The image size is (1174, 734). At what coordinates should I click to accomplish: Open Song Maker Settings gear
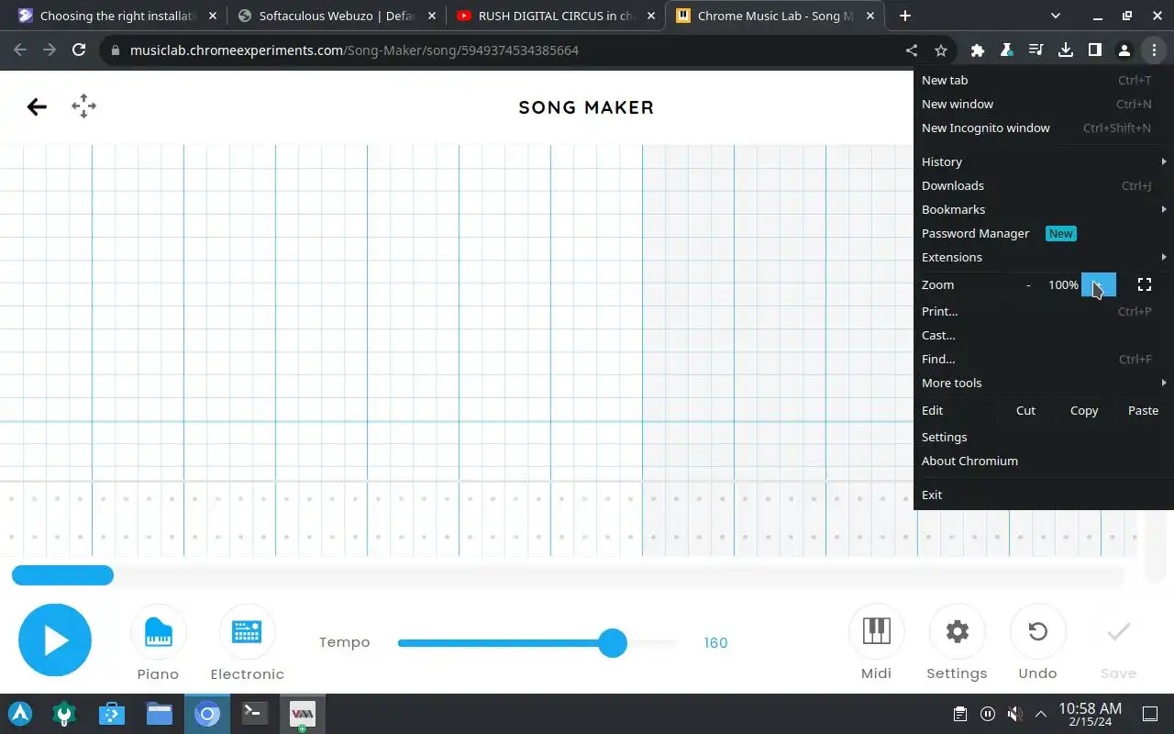(x=957, y=631)
